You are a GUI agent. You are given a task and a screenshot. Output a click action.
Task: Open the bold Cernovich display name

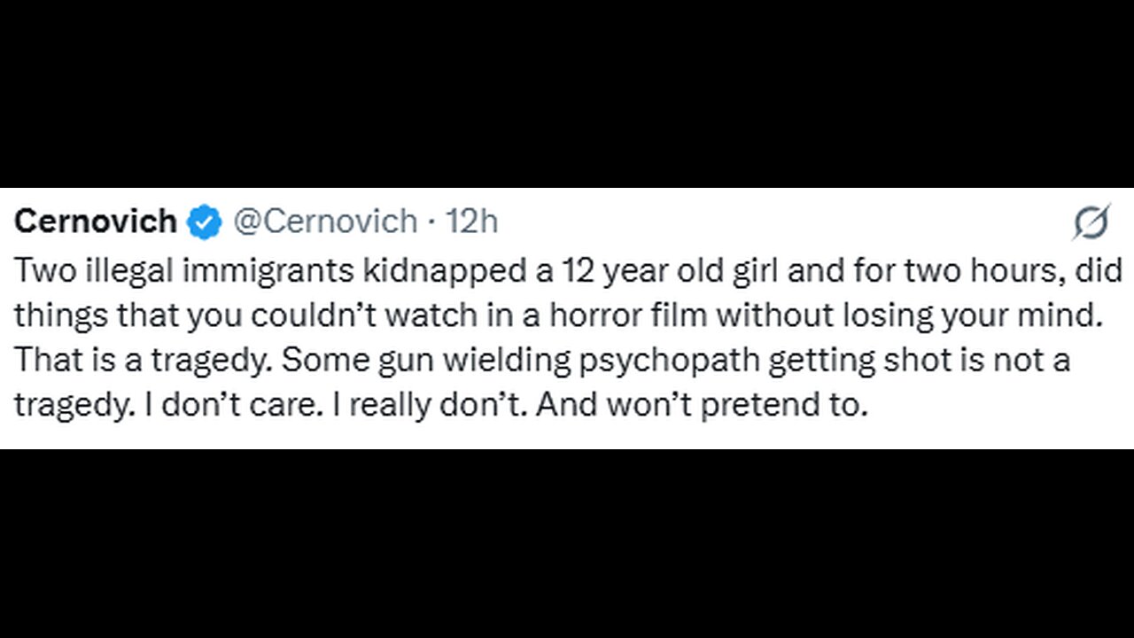point(96,222)
